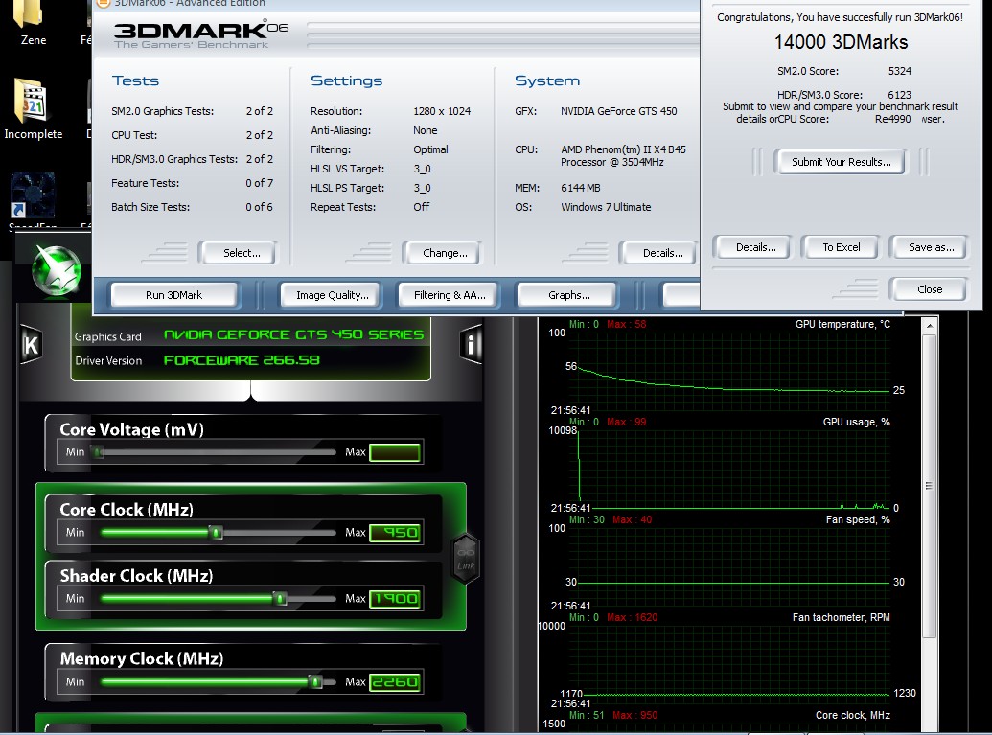Click the Fan tachometer graph

point(728,663)
